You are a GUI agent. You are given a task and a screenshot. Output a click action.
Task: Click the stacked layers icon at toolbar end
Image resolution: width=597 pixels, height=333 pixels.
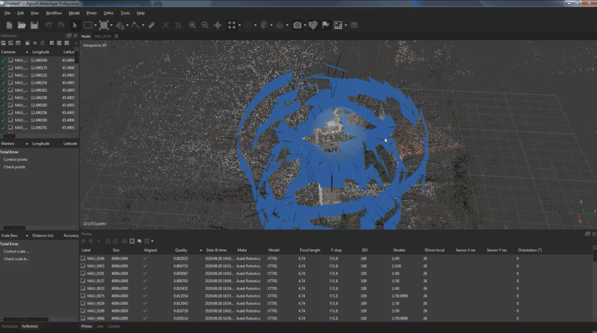[354, 25]
